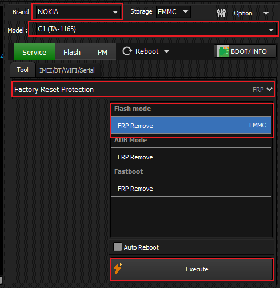Click the Fastboot section header
The image size is (280, 288).
coord(129,171)
